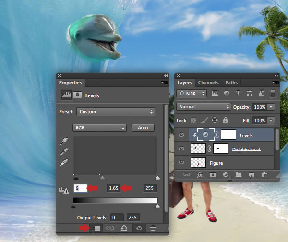
Task: Select the Layers tab
Action: point(185,83)
